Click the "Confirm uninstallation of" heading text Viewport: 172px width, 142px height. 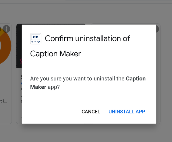click(87, 39)
